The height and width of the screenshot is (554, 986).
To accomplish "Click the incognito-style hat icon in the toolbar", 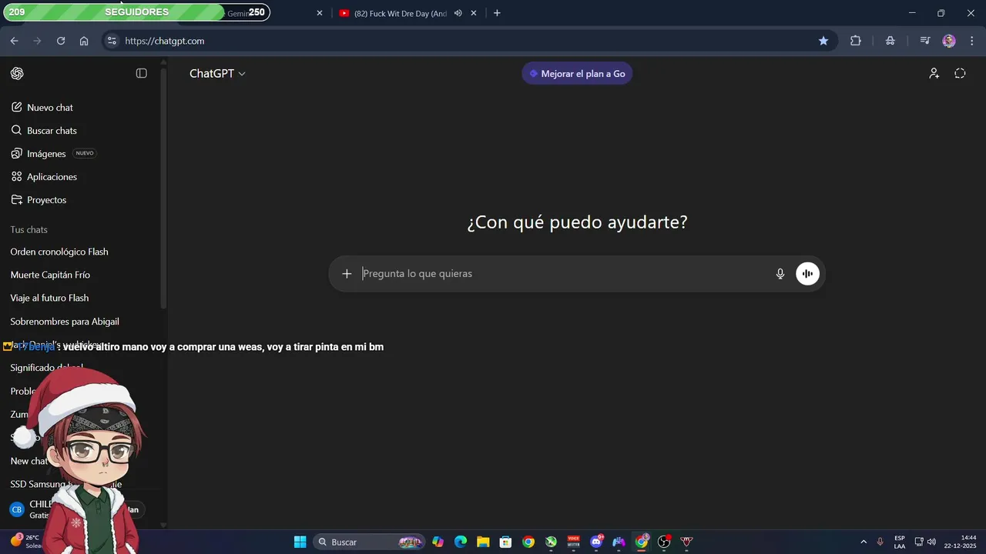I will click(890, 41).
